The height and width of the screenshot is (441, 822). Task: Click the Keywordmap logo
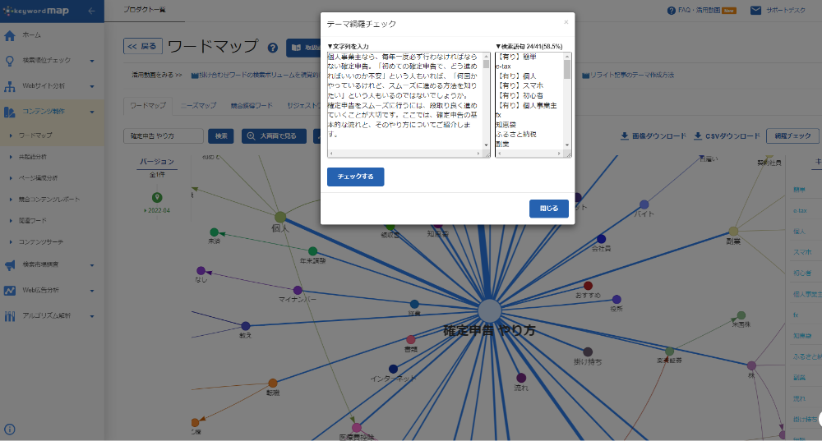click(37, 11)
